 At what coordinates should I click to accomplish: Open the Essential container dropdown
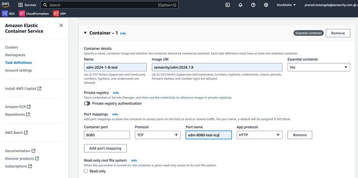point(319,67)
